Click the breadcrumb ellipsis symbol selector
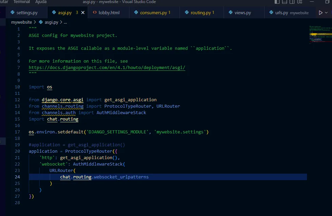Image resolution: width=332 pixels, height=216 pixels. 65,22
